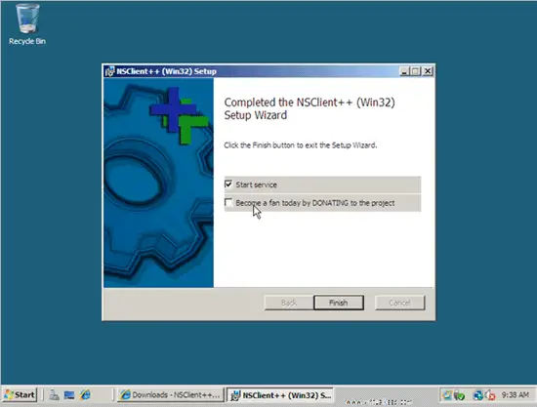This screenshot has width=537, height=407.
Task: Click the NSClient++ installer icon in title bar
Action: tap(109, 71)
